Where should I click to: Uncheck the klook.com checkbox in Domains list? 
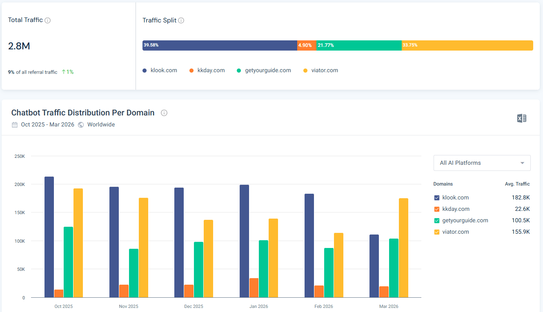pyautogui.click(x=437, y=198)
